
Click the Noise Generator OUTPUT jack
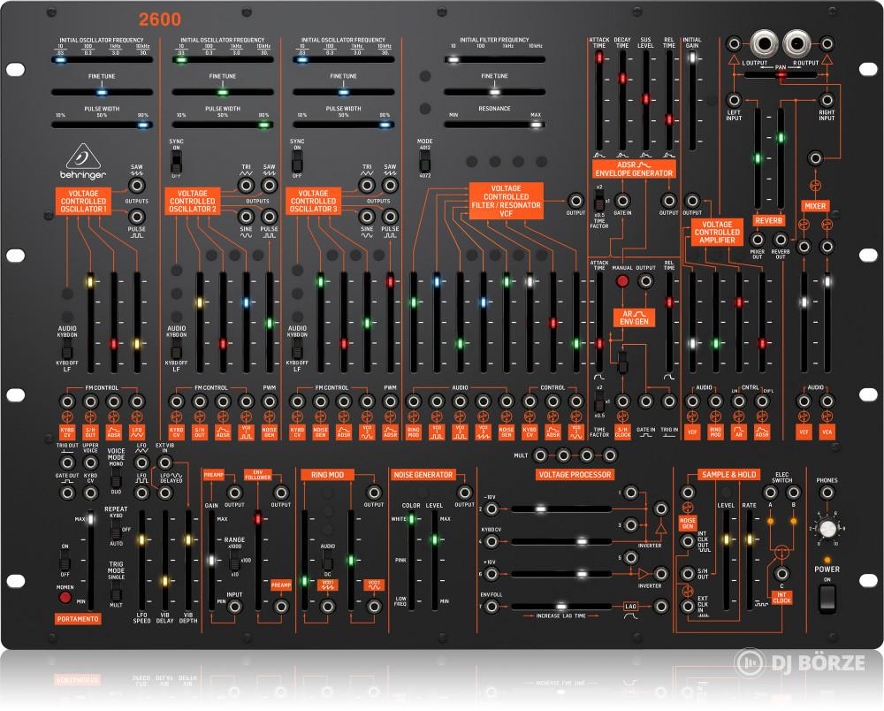[x=464, y=493]
